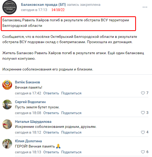Open Витёк Баканов's avatar picture
The height and width of the screenshot is (157, 152).
pos(7,85)
